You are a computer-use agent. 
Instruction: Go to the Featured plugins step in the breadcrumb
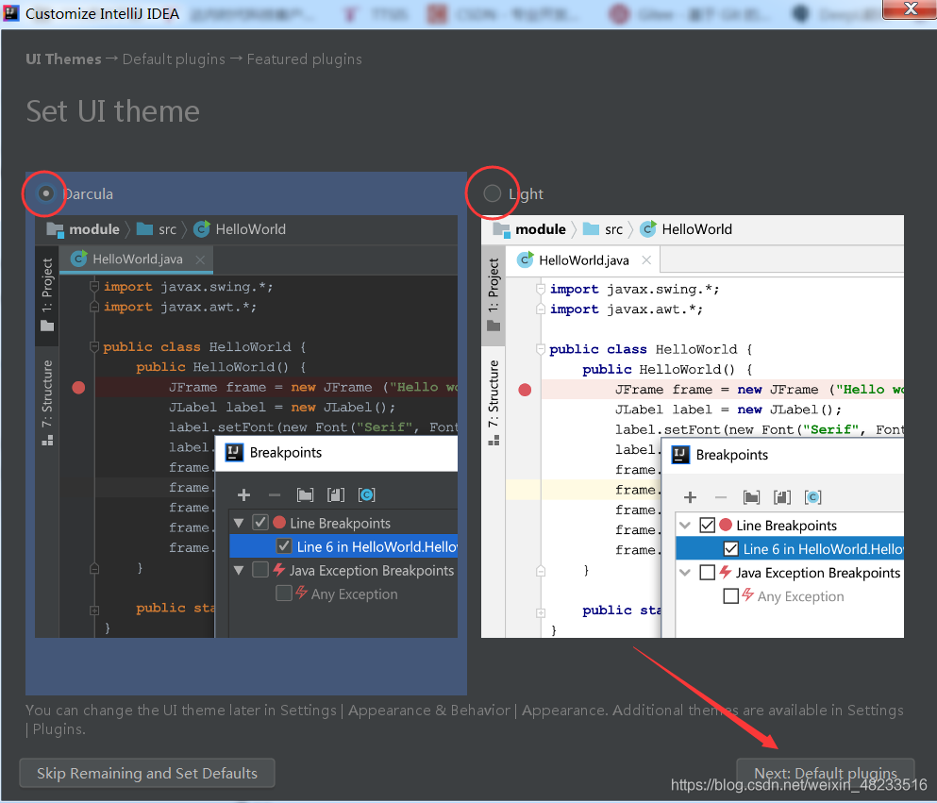click(304, 59)
